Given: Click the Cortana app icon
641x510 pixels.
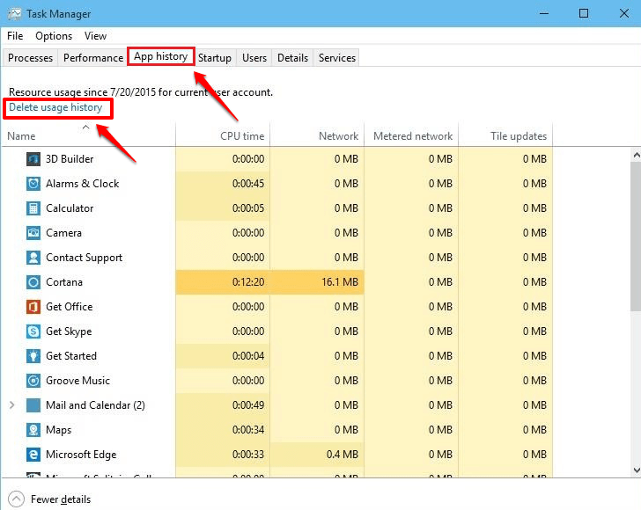Looking at the screenshot, I should tap(33, 282).
